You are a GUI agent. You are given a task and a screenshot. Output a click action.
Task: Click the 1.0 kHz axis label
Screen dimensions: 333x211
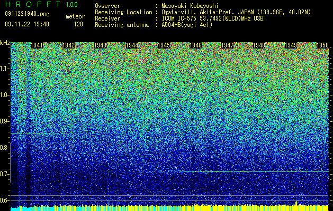[5, 95]
